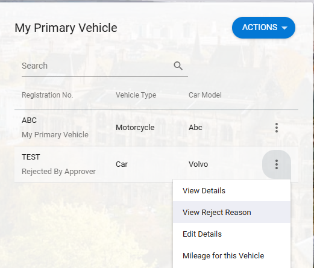This screenshot has height=268, width=314.
Task: Click Vehicle Type column header
Action: [x=136, y=95]
